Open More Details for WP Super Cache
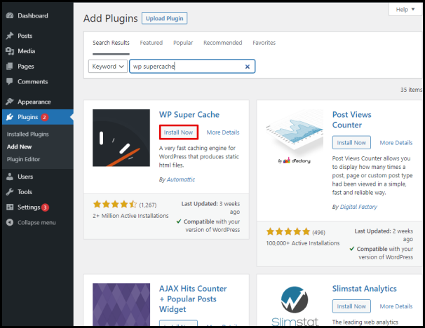 (223, 132)
